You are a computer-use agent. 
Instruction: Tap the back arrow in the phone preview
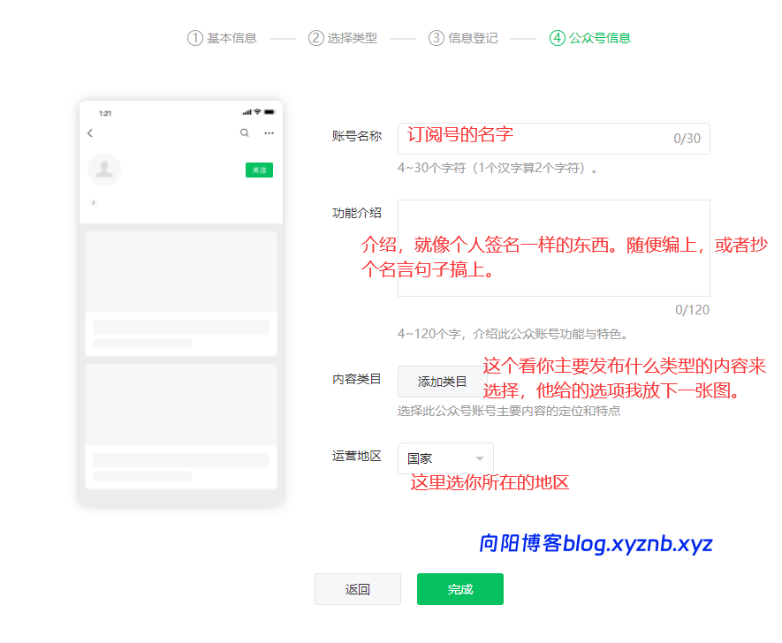[x=89, y=132]
